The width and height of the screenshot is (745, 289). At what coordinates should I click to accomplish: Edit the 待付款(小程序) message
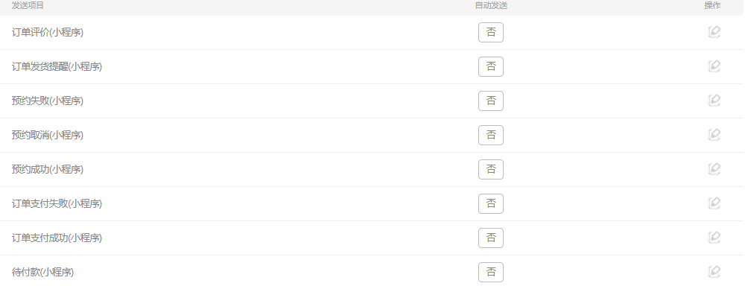[x=714, y=271]
